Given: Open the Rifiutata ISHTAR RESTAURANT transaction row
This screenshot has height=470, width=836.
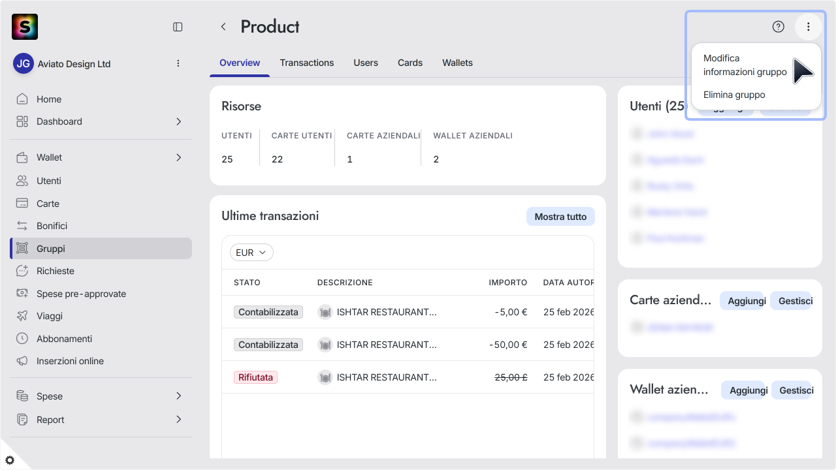Looking at the screenshot, I should pos(408,377).
